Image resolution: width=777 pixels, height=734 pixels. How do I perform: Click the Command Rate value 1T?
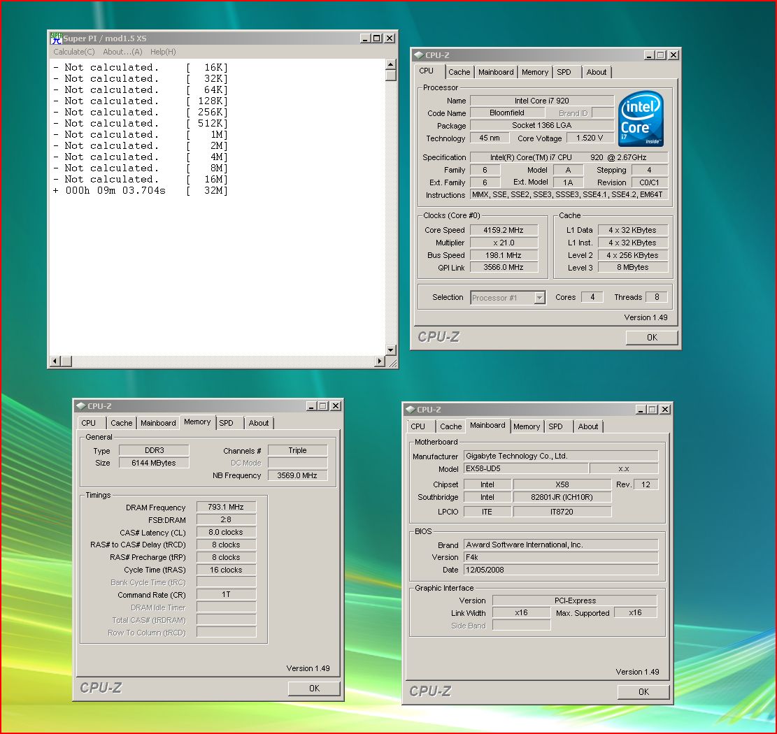point(226,594)
